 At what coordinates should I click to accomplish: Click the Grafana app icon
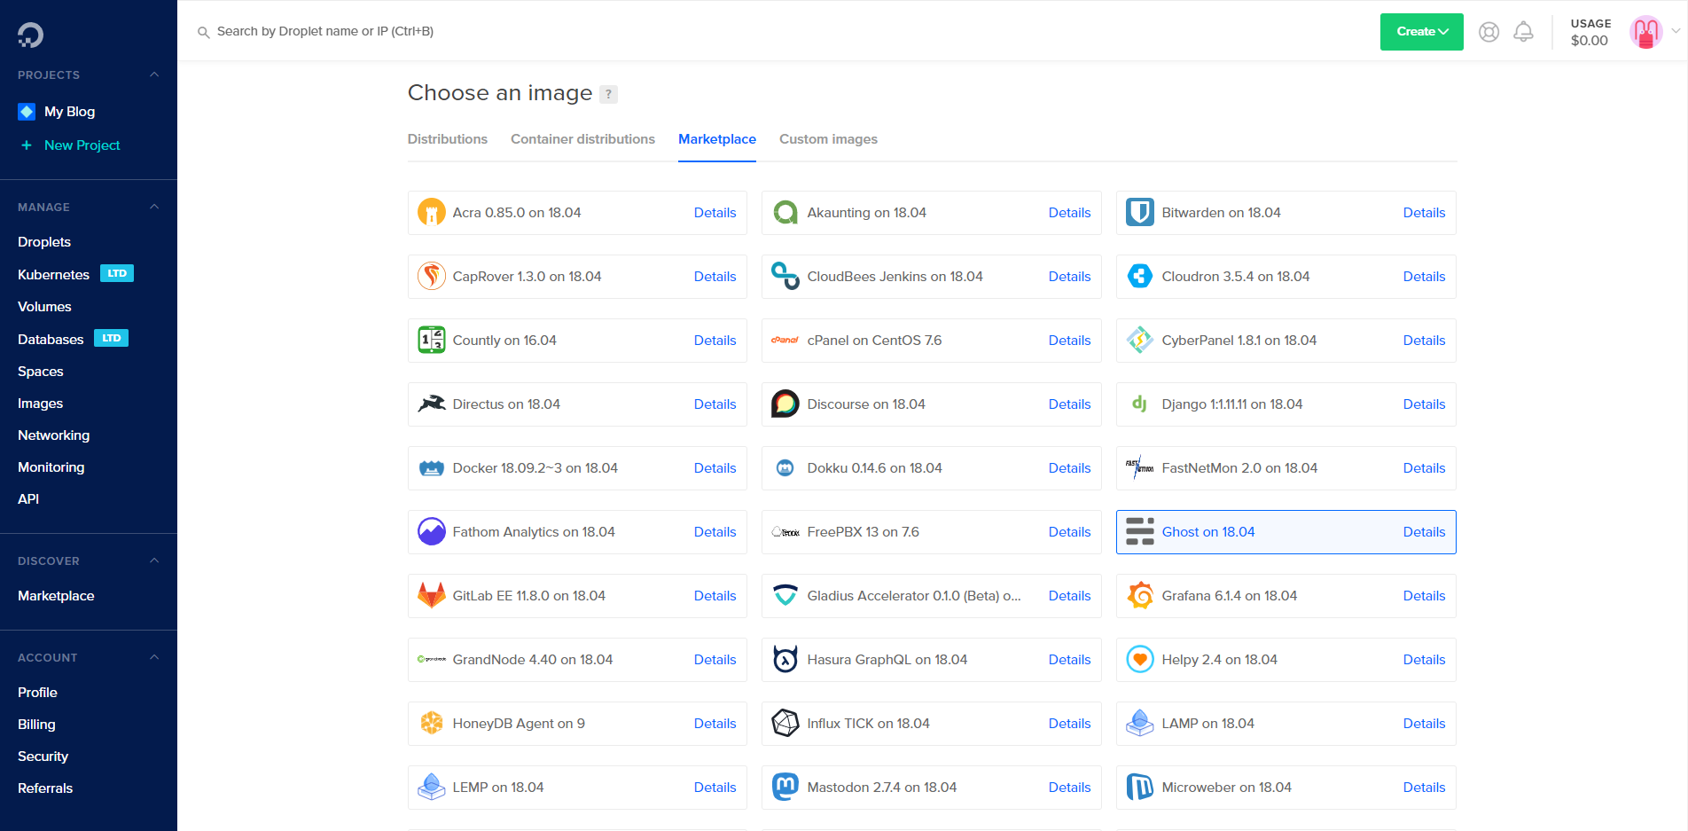coord(1140,596)
